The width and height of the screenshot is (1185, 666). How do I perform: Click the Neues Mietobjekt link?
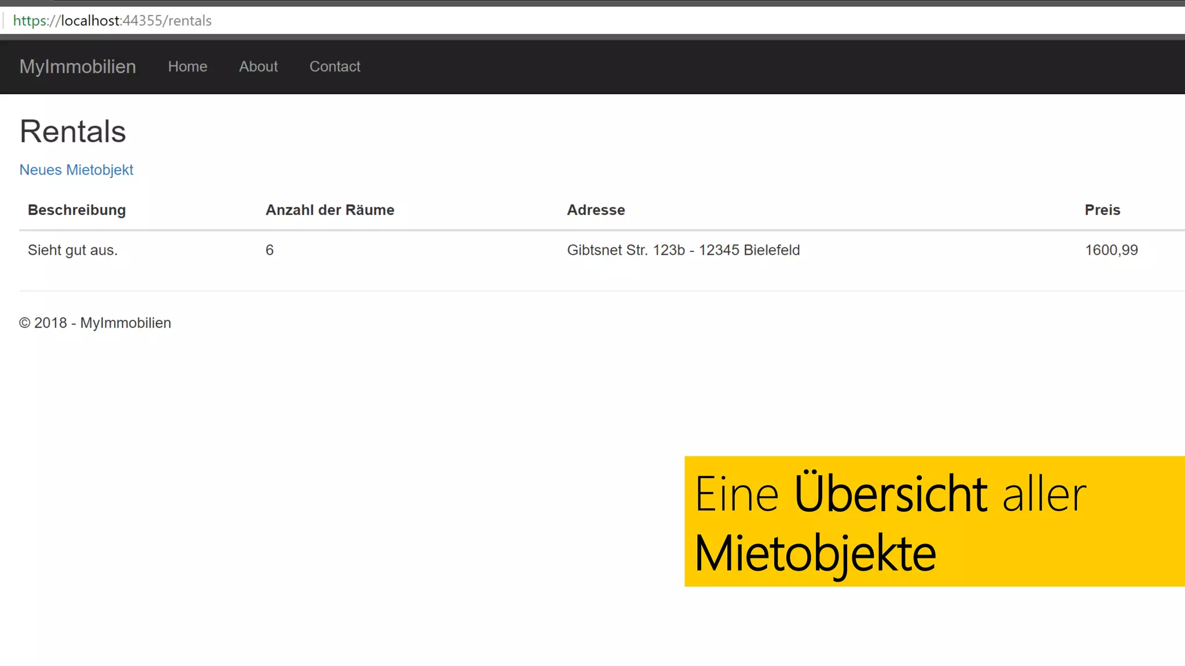pos(76,170)
